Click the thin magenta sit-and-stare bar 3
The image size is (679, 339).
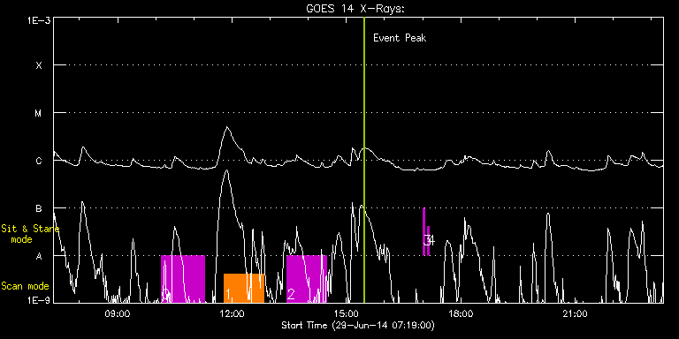tap(424, 232)
